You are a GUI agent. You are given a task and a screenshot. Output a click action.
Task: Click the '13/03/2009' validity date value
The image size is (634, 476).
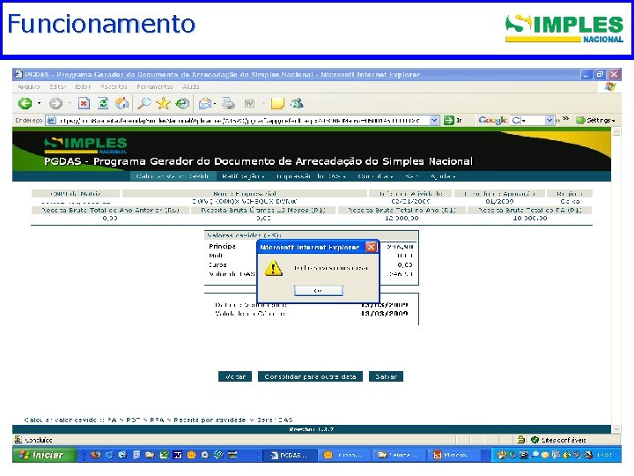pos(384,313)
